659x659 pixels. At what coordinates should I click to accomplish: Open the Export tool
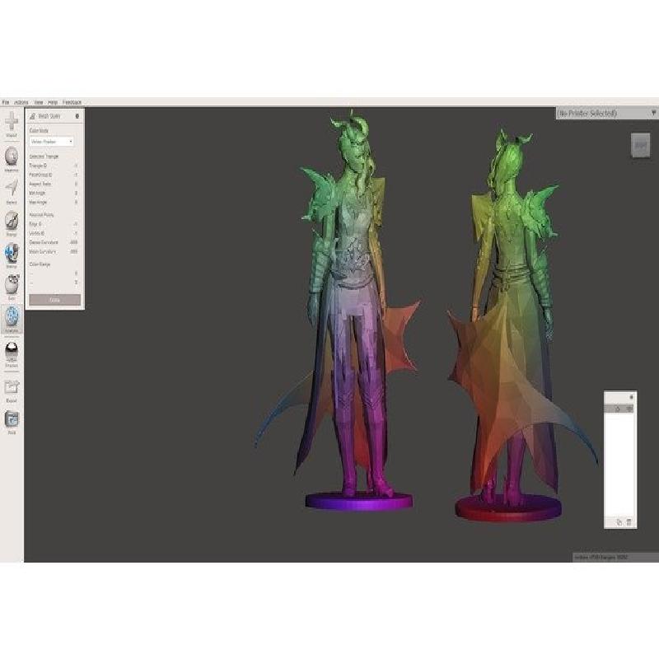click(x=12, y=390)
